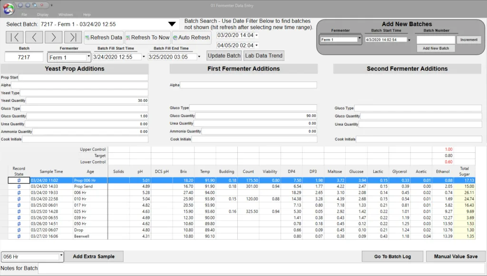This screenshot has height=276, width=487.
Task: Click Add Extra Sample button
Action: click(94, 256)
